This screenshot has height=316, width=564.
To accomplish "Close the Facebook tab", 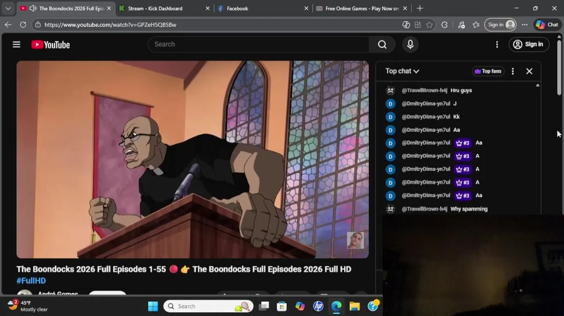I will click(x=306, y=8).
